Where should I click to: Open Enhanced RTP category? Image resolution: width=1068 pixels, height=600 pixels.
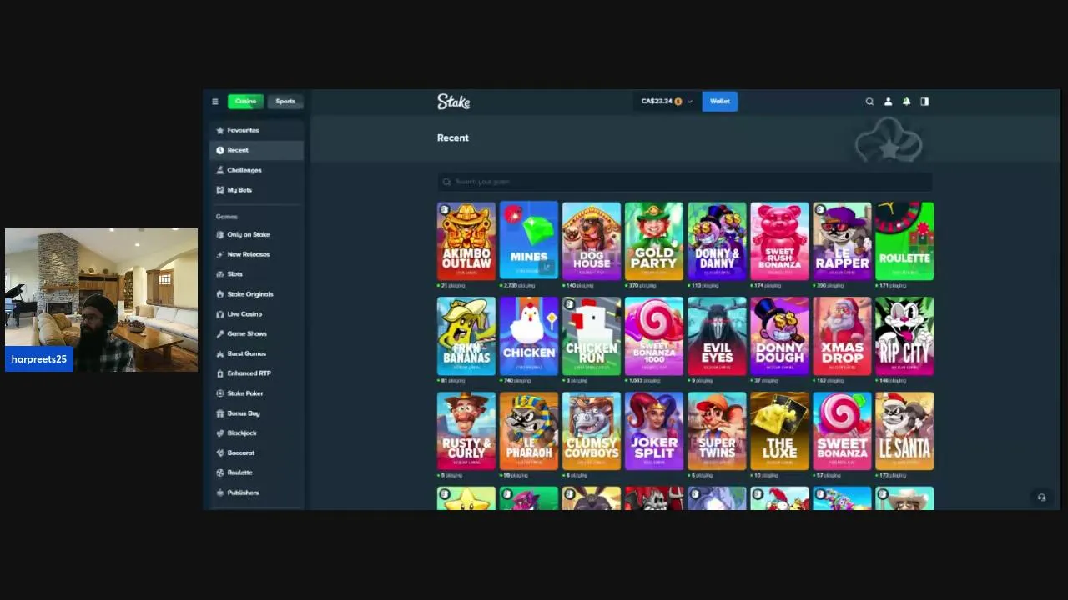(256, 373)
